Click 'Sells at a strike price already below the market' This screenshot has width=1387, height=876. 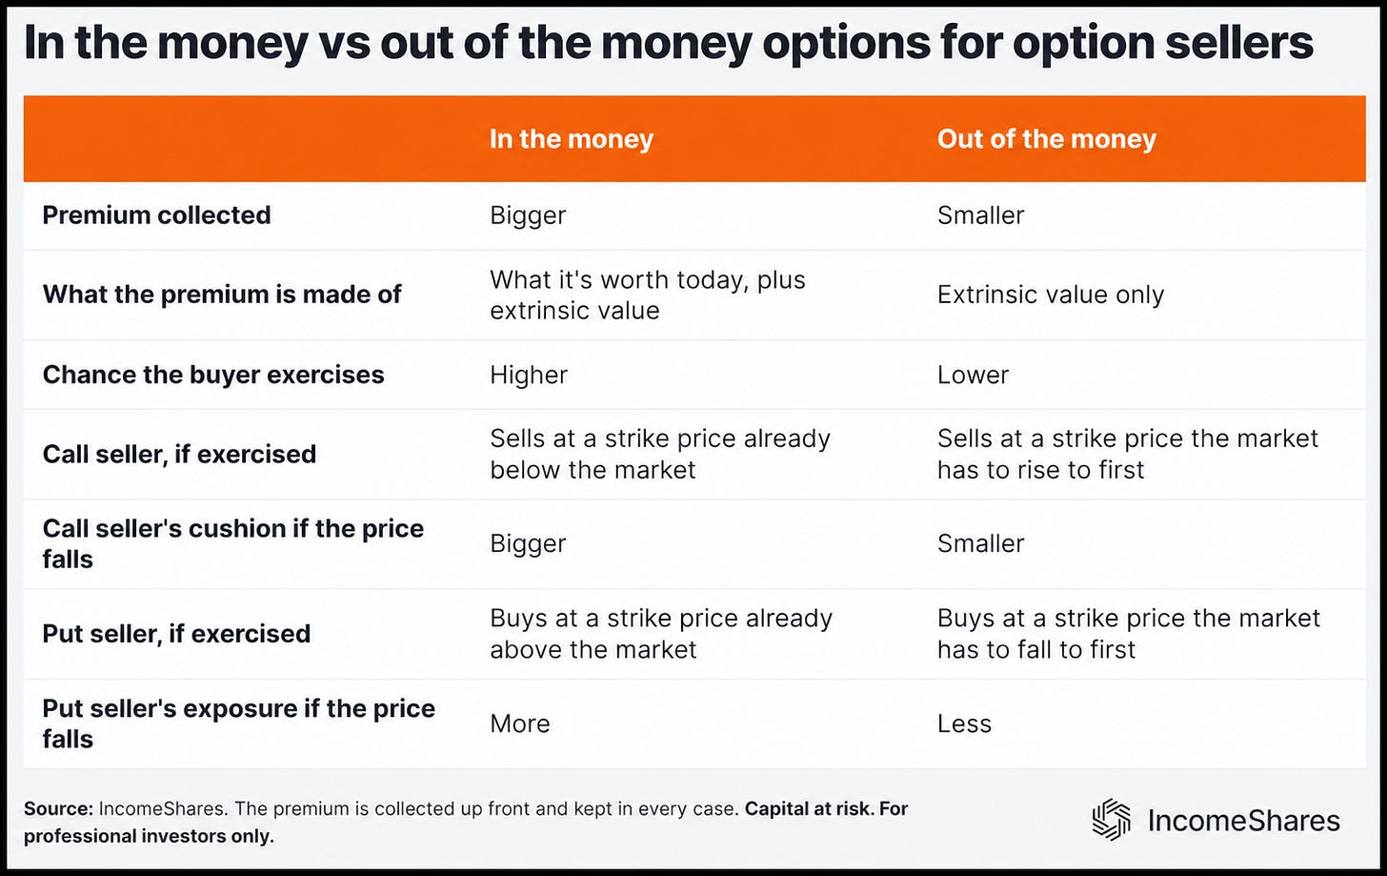(x=660, y=454)
